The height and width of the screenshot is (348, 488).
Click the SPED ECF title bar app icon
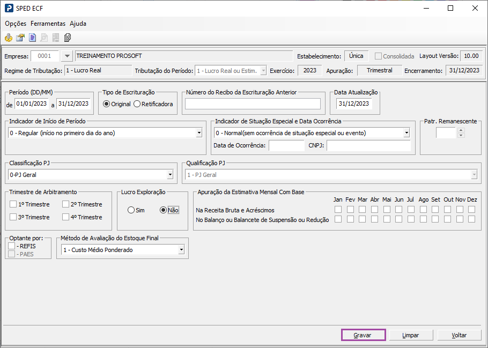pyautogui.click(x=9, y=8)
